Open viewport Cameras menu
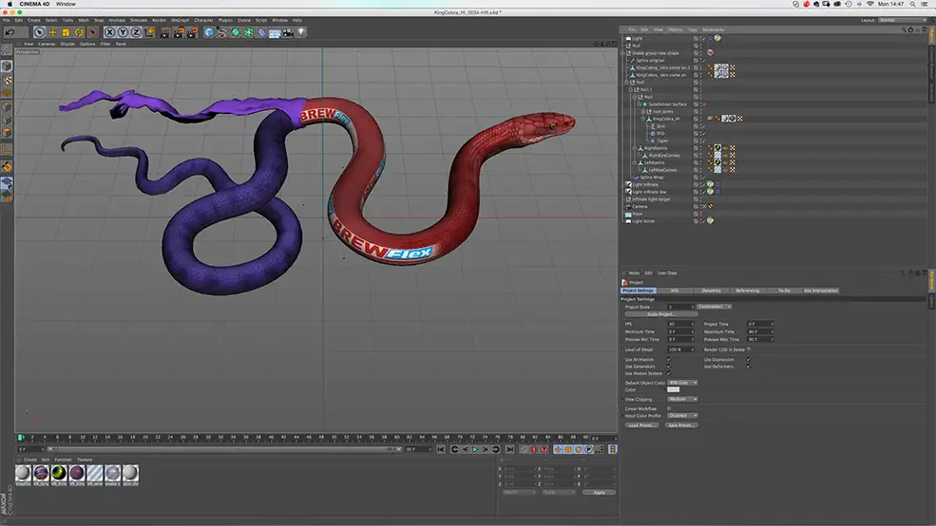Screen dimensions: 936x526 47,44
